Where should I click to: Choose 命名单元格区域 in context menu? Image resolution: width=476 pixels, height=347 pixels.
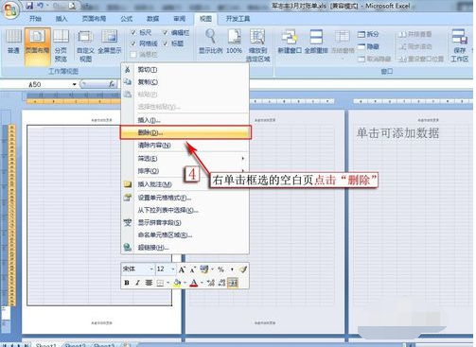[185, 235]
